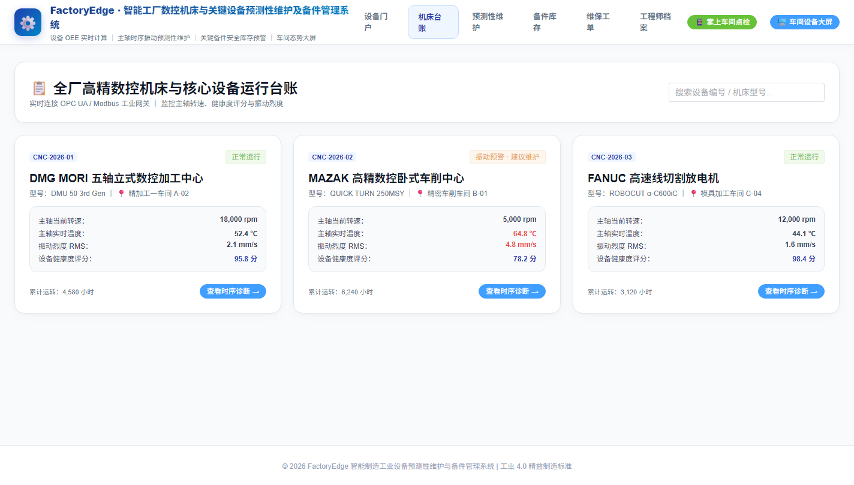The width and height of the screenshot is (854, 485).
Task: Click the 52.4 ℃ temperature value
Action: 246,234
